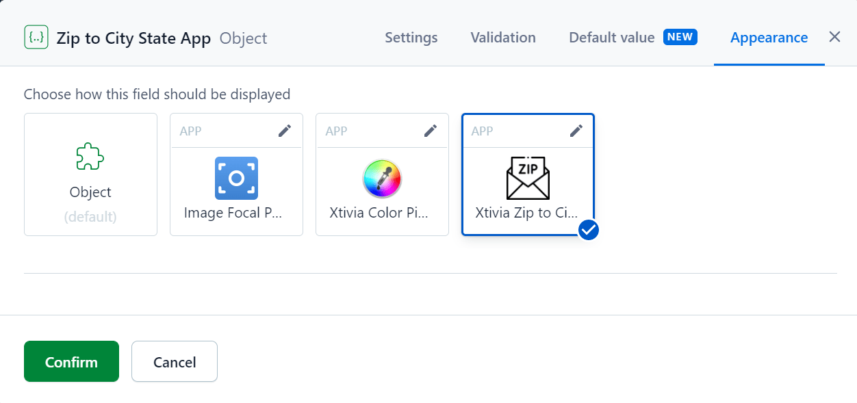Viewport: 857px width, 403px height.
Task: Edit the Xtivia Zip to City app via pencil icon
Action: tap(576, 130)
